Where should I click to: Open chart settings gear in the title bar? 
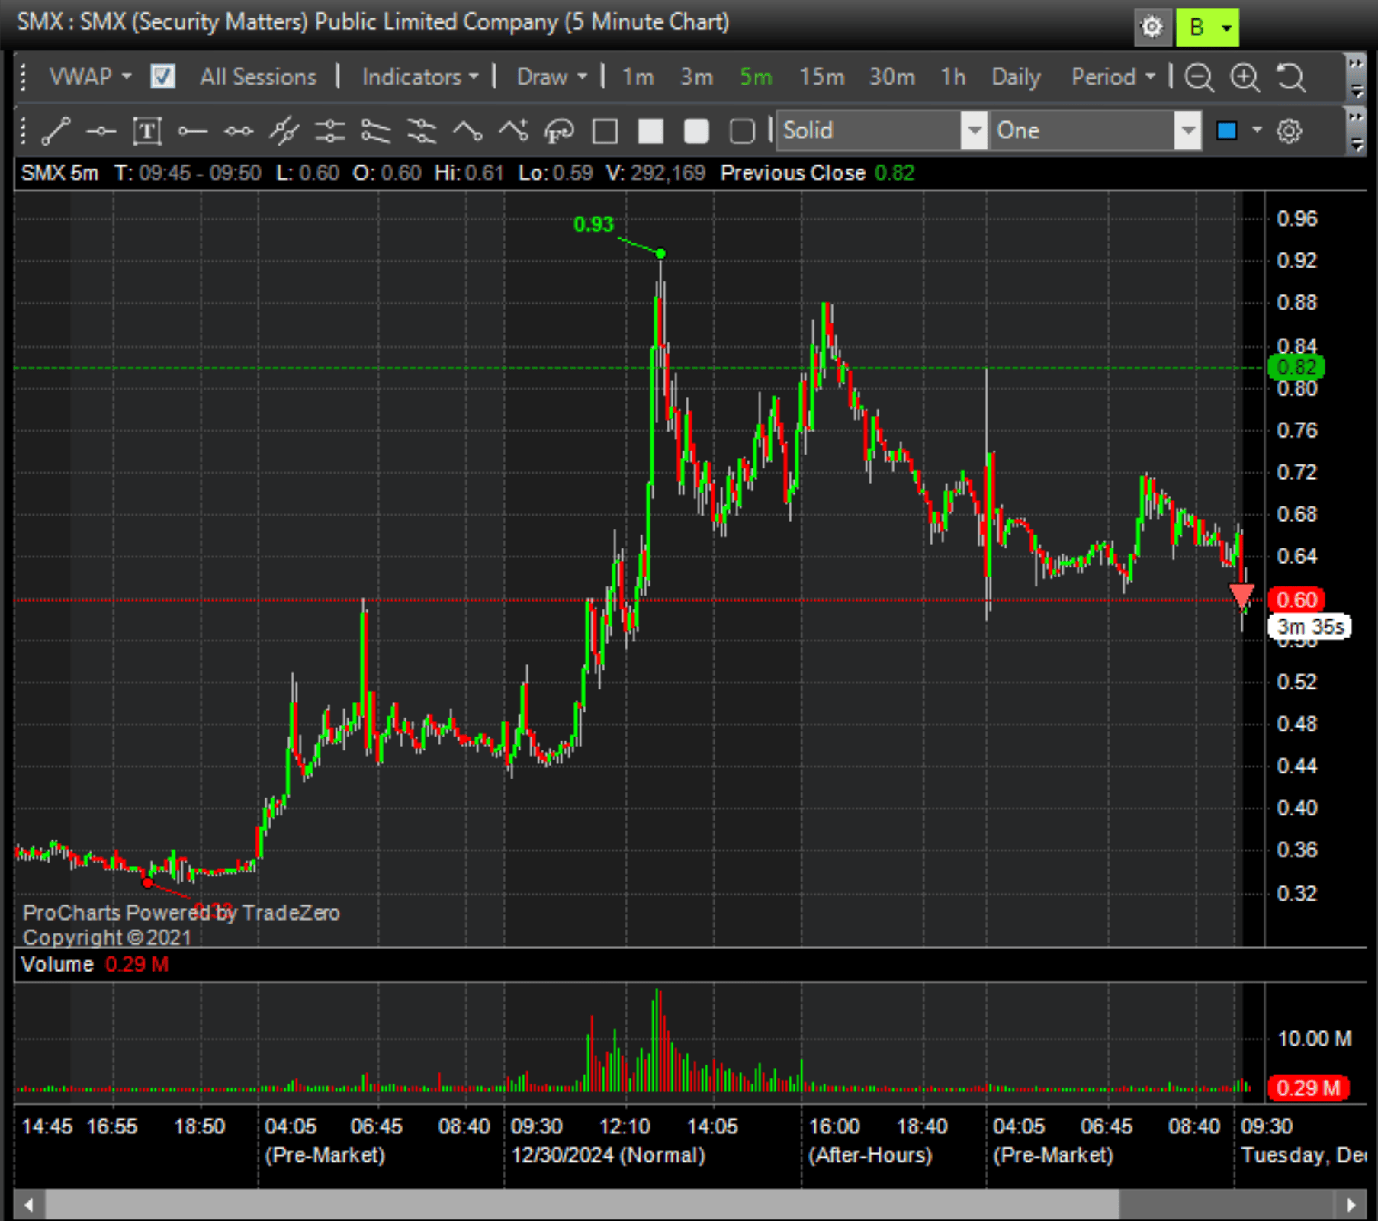point(1152,27)
